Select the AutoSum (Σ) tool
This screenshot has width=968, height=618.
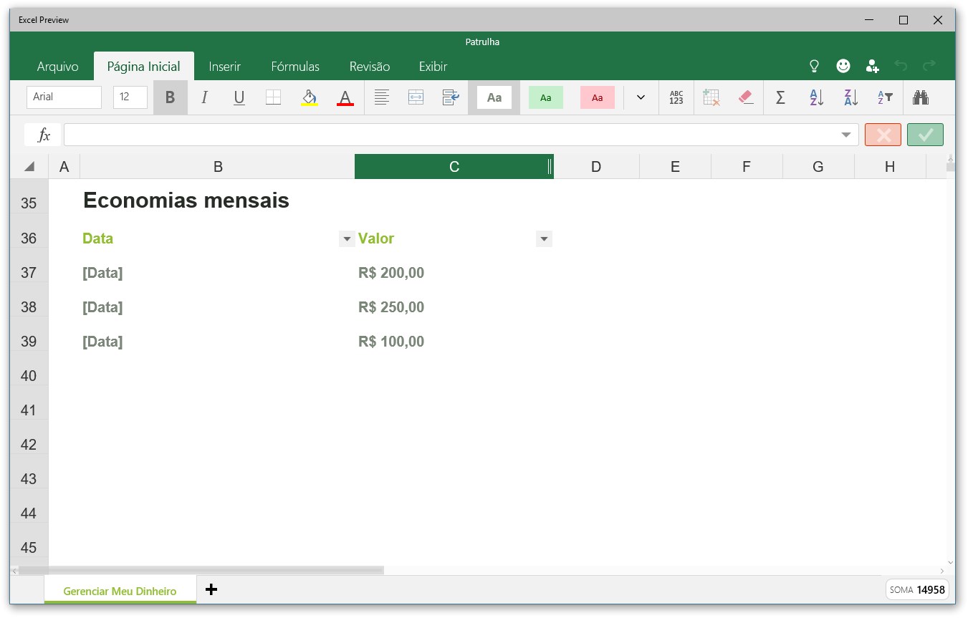point(780,97)
